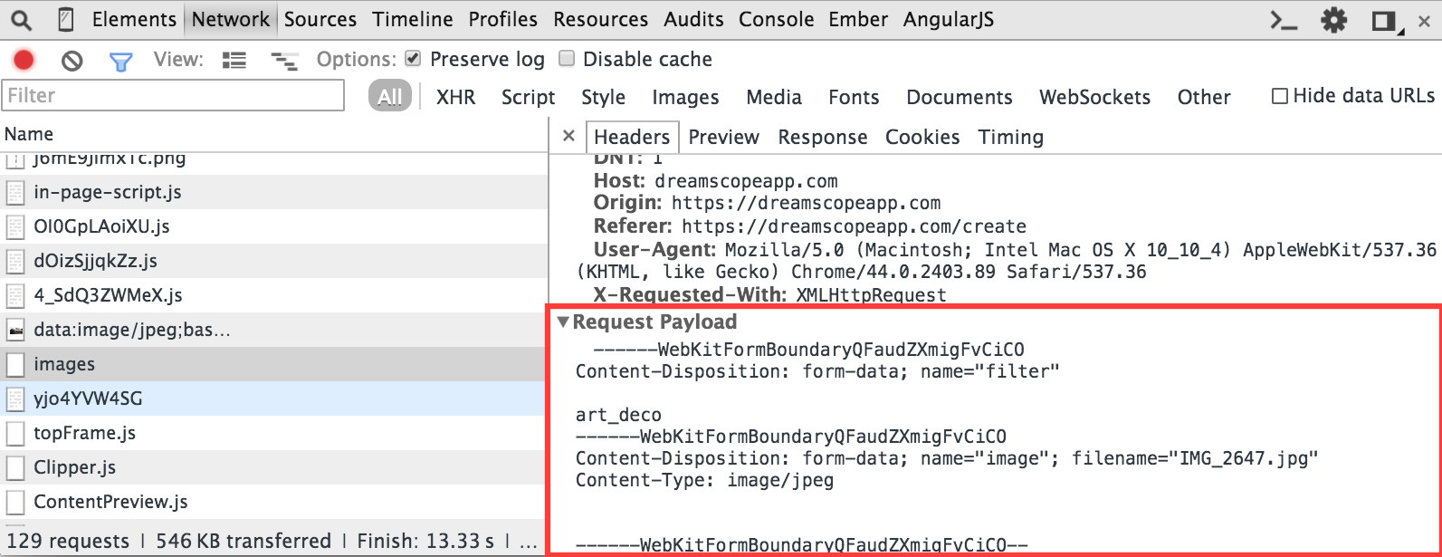The height and width of the screenshot is (557, 1442).
Task: Show the console drawer icon
Action: [x=1284, y=20]
